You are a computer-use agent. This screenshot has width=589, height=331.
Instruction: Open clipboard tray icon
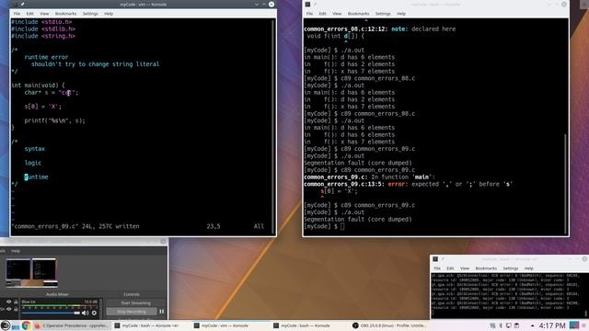(516, 325)
